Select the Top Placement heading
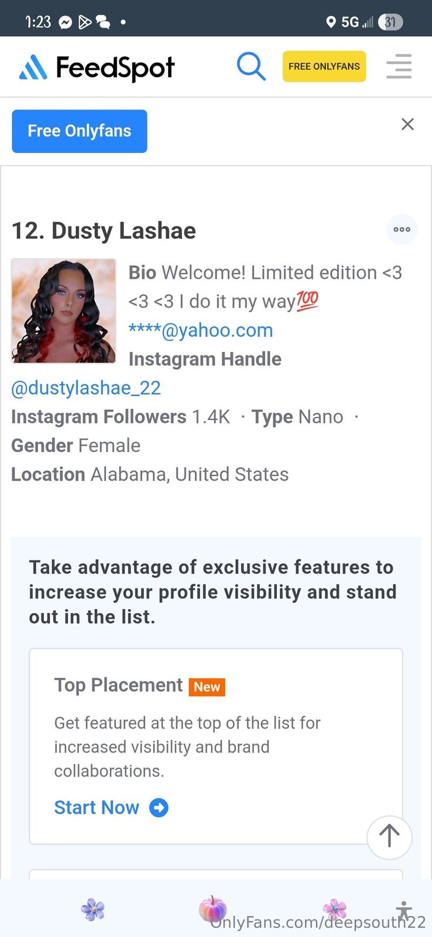432x937 pixels. (118, 685)
